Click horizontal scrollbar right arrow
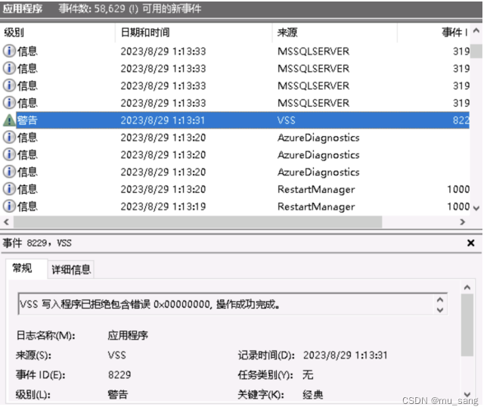The height and width of the screenshot is (413, 490). click(463, 222)
